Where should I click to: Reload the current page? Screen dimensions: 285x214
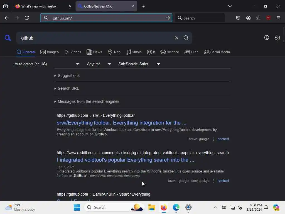coord(27,18)
